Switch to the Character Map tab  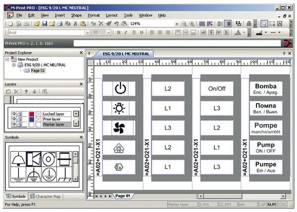click(46, 197)
